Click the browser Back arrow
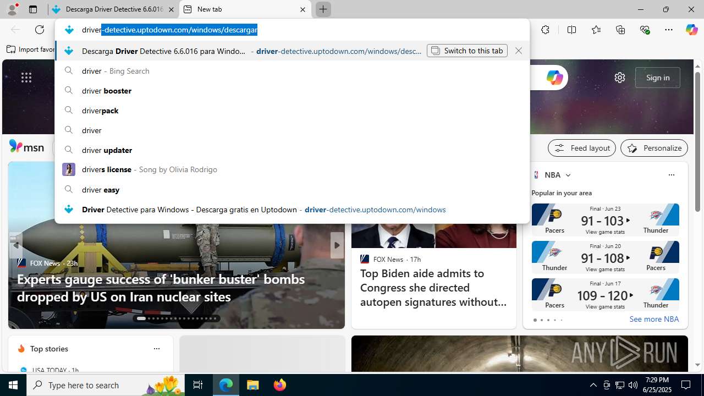This screenshot has height=396, width=704. click(x=15, y=30)
